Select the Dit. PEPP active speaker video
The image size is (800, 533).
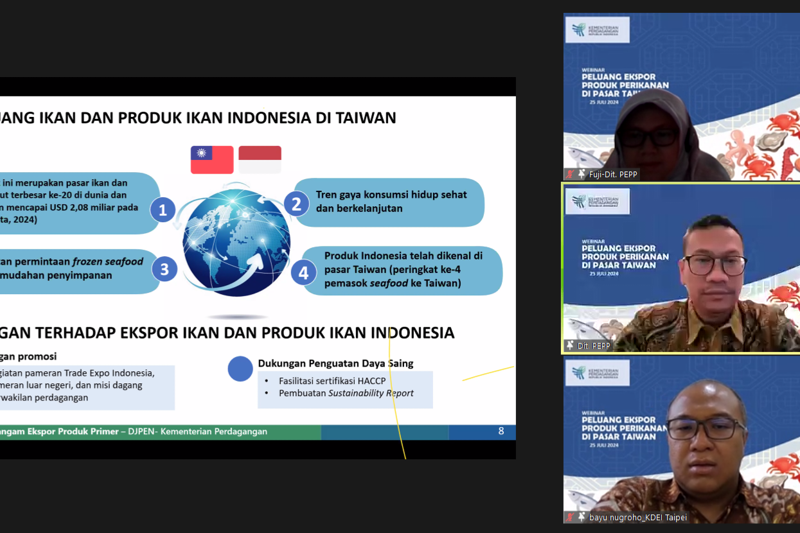tap(682, 268)
